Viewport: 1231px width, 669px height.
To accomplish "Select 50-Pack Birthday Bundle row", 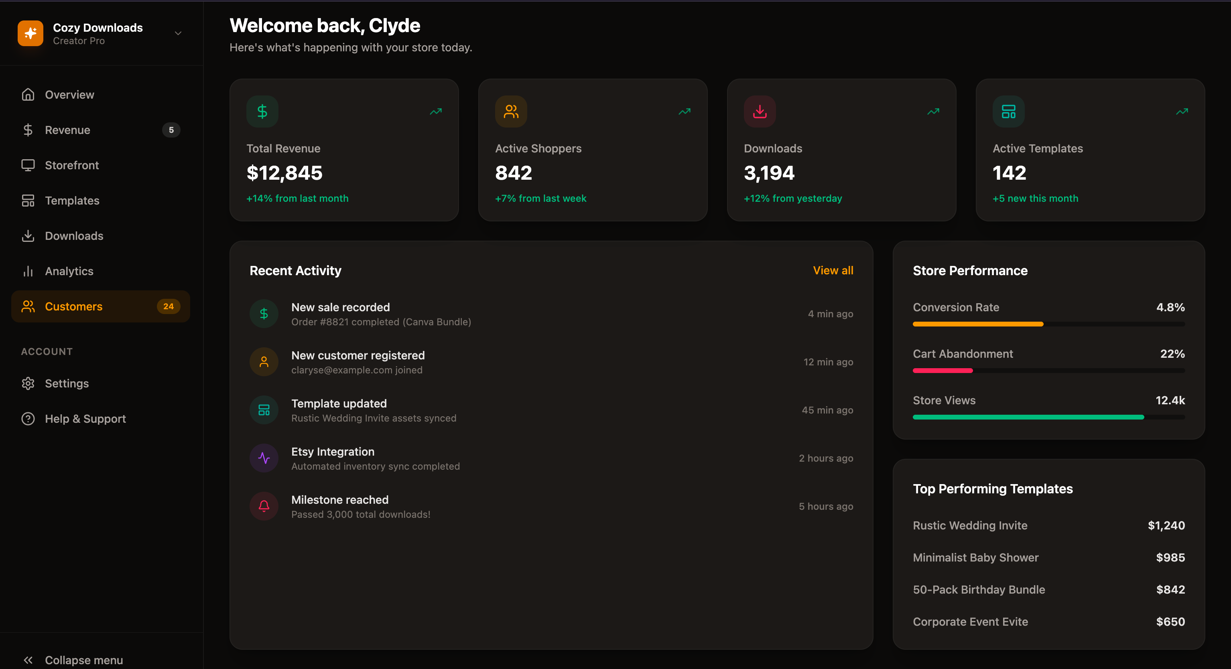I will [1048, 589].
